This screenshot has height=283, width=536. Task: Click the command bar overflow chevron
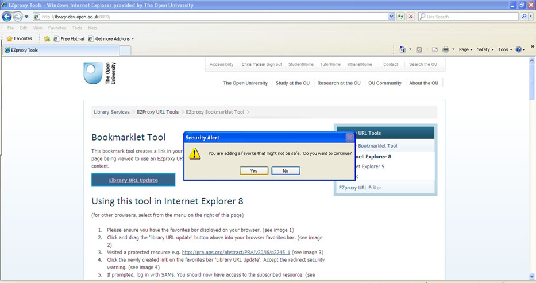click(532, 46)
